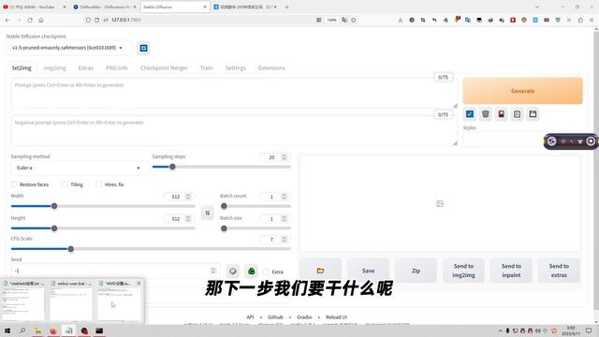Click the refresh checkpoint list icon
This screenshot has width=599, height=337.
(143, 48)
